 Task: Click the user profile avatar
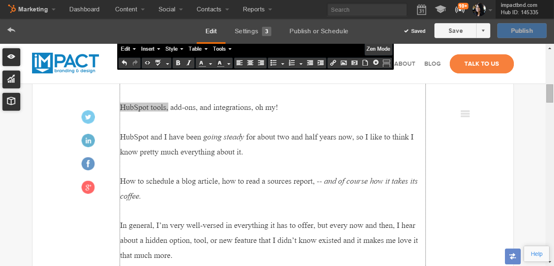pyautogui.click(x=479, y=9)
